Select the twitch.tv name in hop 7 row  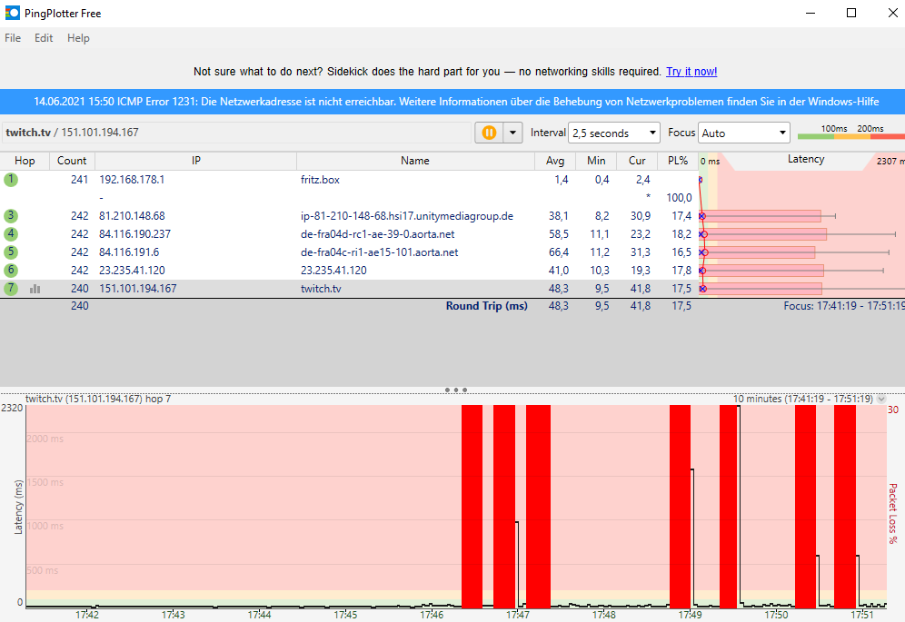(321, 289)
